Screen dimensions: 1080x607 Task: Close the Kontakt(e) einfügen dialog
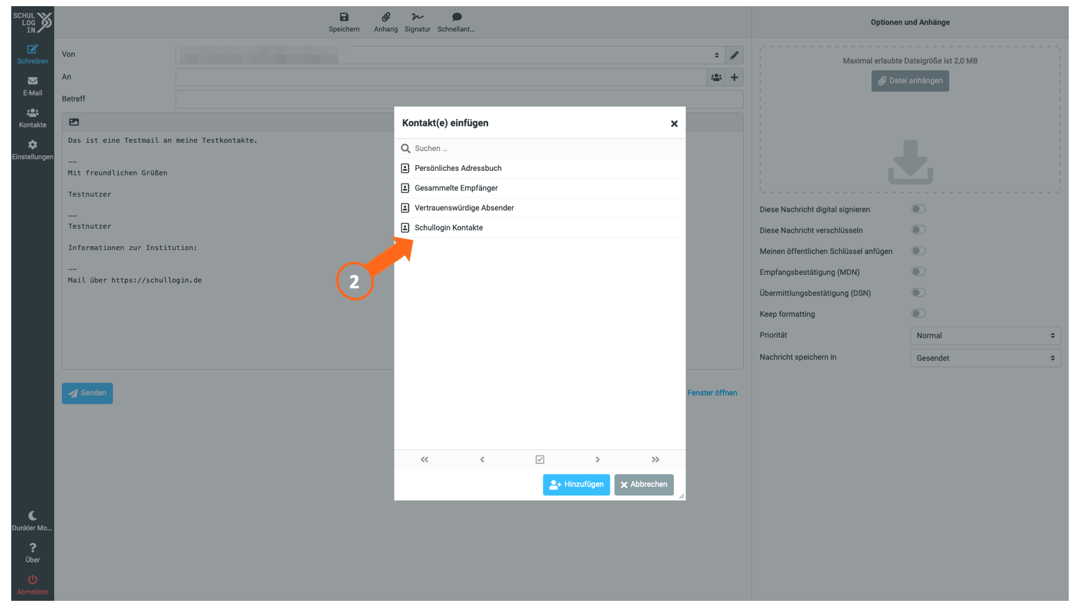674,124
